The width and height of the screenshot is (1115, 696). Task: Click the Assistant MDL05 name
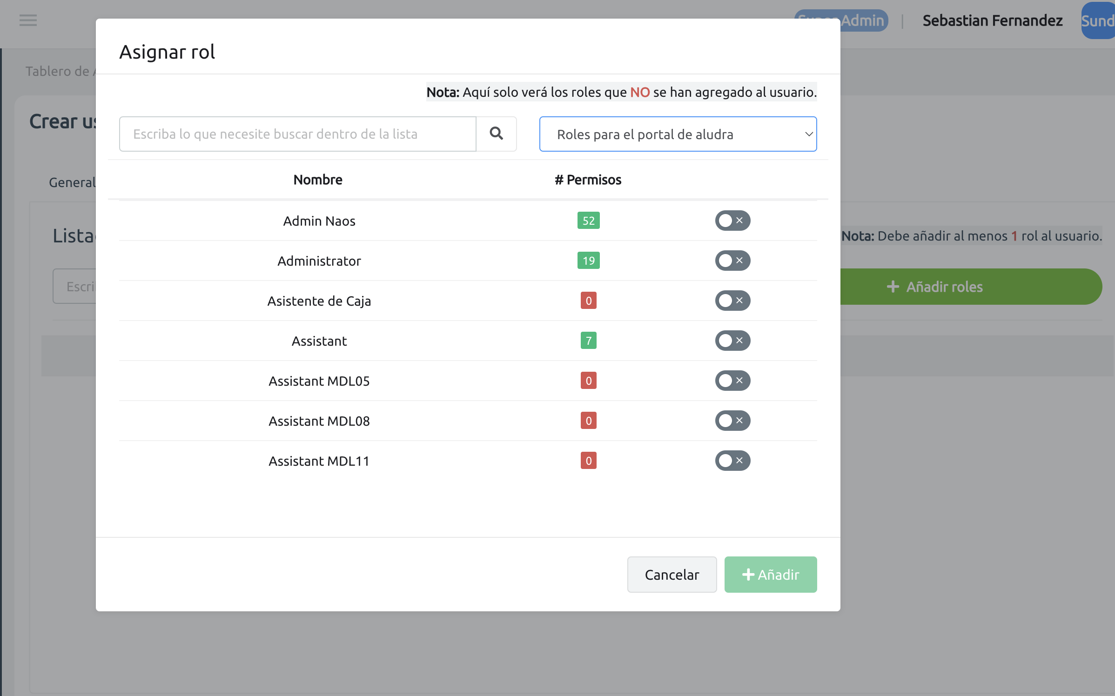(x=319, y=381)
